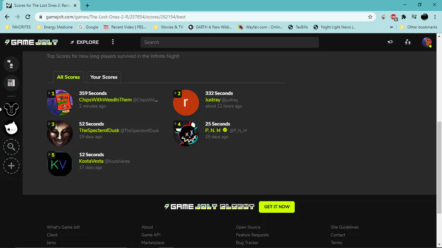The image size is (442, 248).
Task: Open ChipsWithWeedInThem avatar thumbnail
Action: click(60, 102)
